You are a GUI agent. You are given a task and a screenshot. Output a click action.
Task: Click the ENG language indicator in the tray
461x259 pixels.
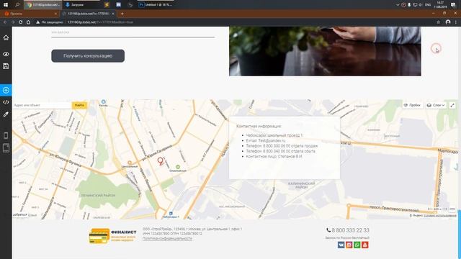428,5
